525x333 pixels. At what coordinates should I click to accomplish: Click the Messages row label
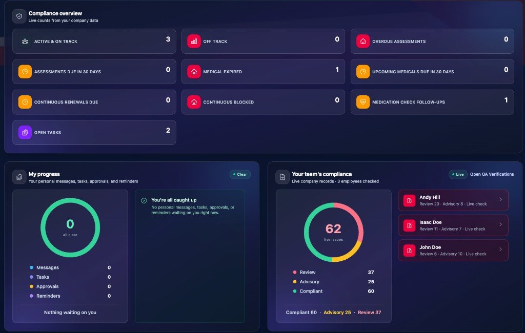pos(48,268)
